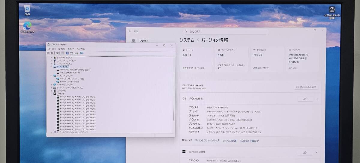Select the プロセッサ tree label
This screenshot has width=360, height=163.
[x=61, y=93]
